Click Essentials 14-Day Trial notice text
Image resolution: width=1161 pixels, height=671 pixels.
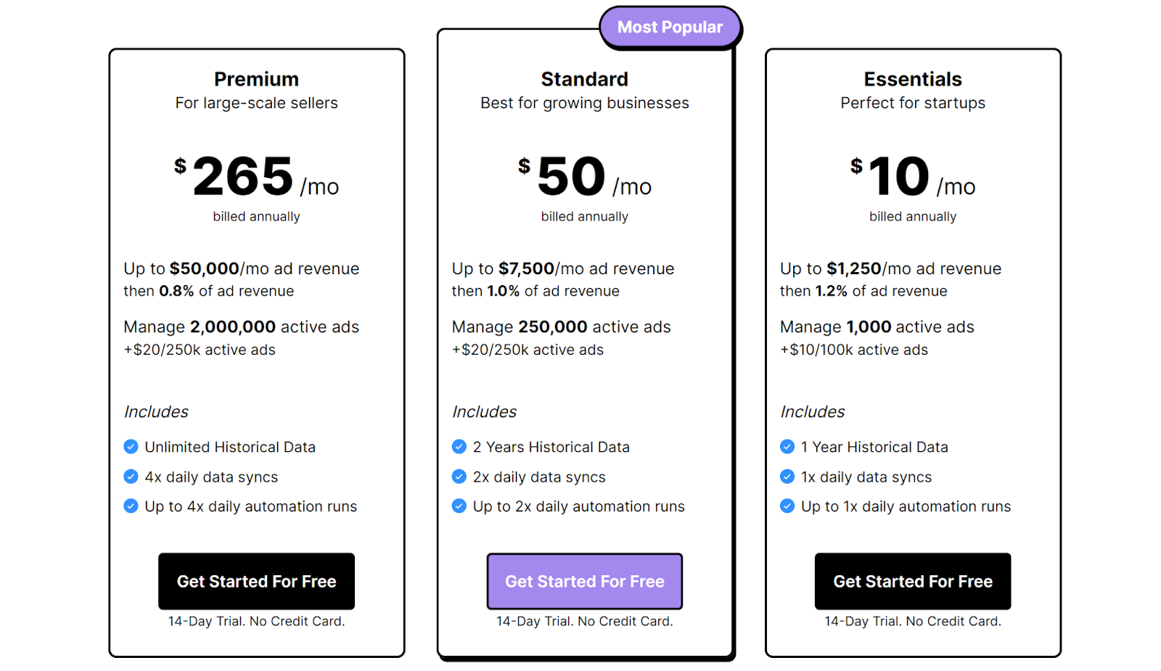(913, 622)
